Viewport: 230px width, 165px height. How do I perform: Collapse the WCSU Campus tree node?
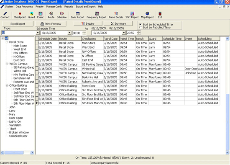pos(7,64)
